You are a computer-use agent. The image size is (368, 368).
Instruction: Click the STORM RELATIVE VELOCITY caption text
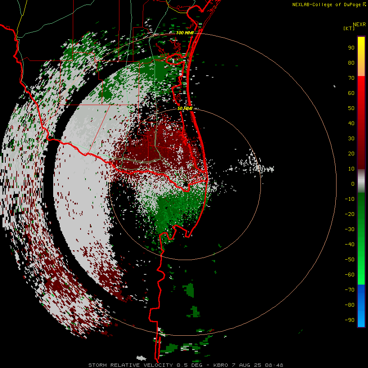(x=130, y=365)
